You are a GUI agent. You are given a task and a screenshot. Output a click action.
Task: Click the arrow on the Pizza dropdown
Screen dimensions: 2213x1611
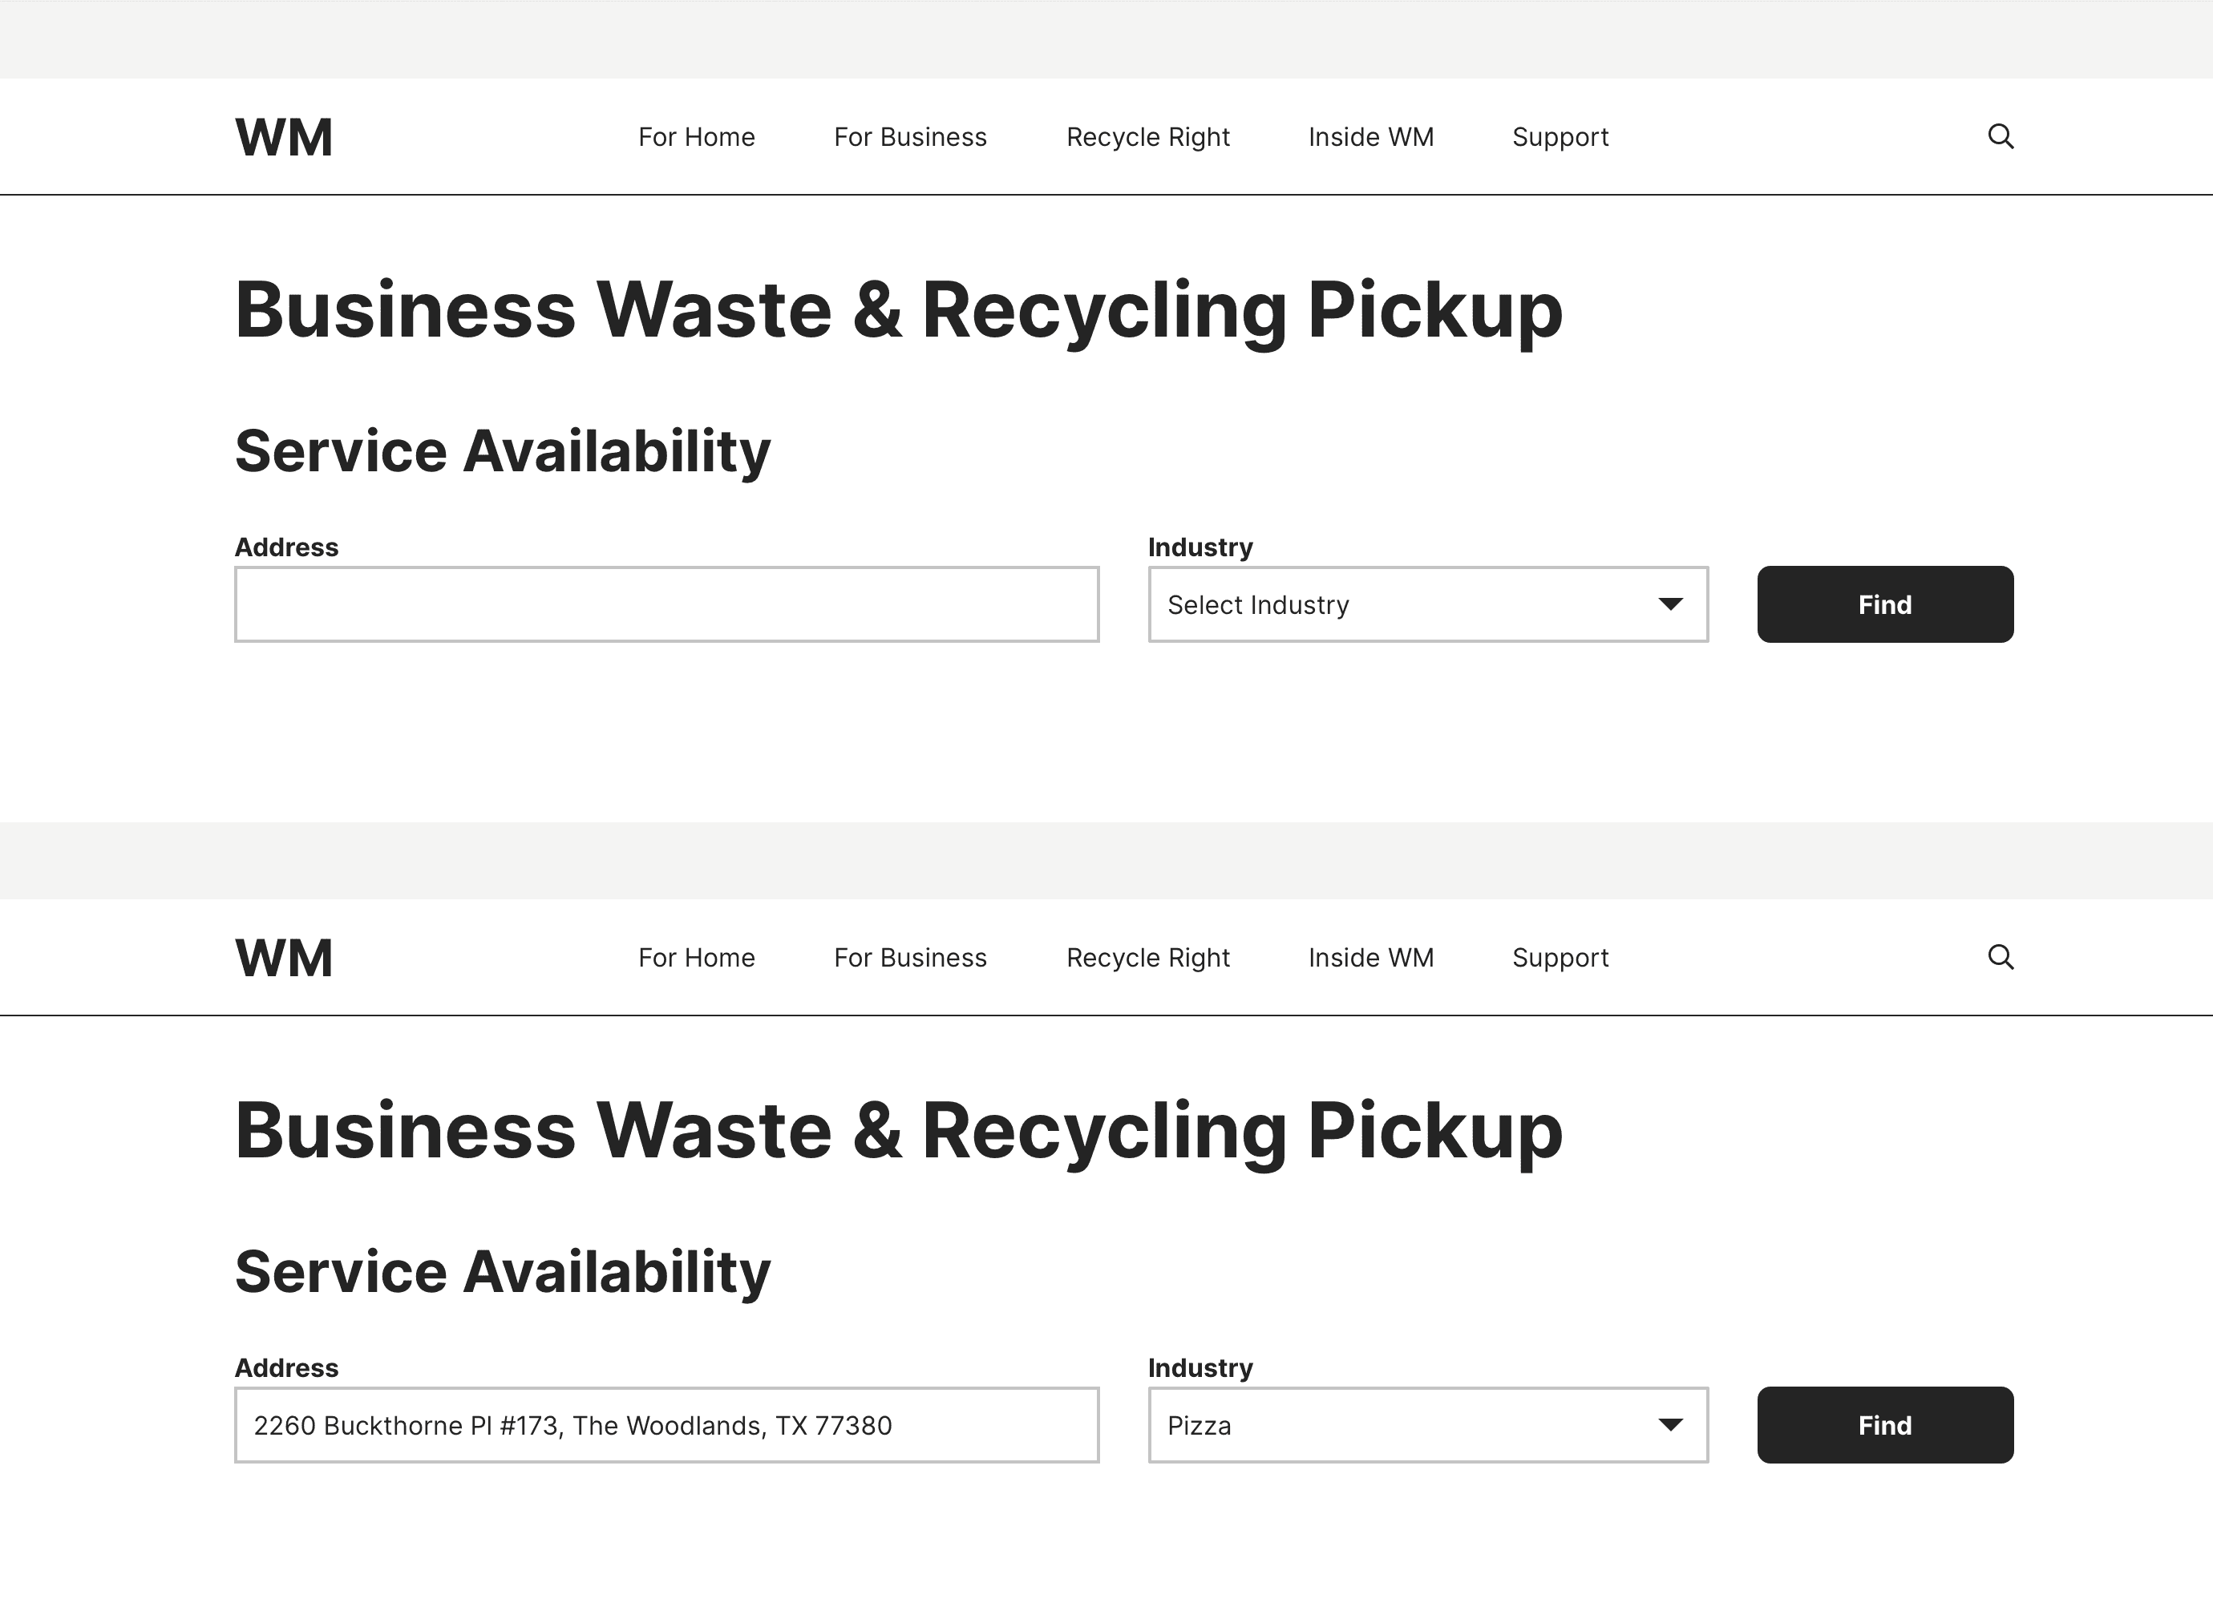(1669, 1425)
